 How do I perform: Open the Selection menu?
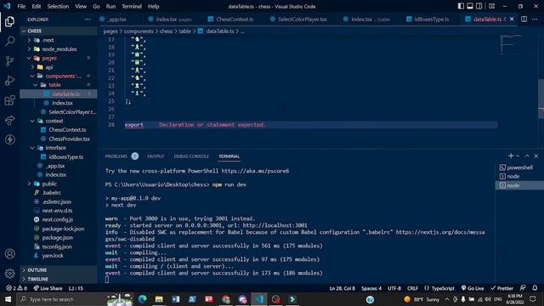point(58,6)
